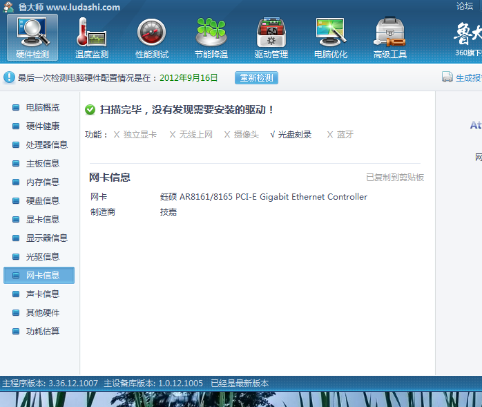This screenshot has width=482, height=407.
Task: Open 高级工具 advanced tools
Action: click(x=390, y=37)
